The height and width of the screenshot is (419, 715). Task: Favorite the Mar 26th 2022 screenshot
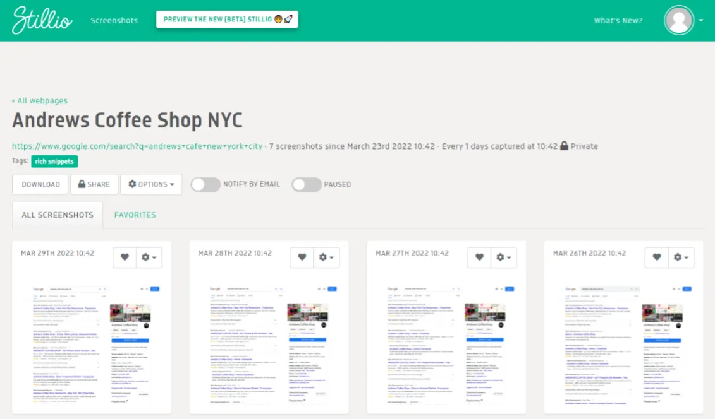coord(657,257)
